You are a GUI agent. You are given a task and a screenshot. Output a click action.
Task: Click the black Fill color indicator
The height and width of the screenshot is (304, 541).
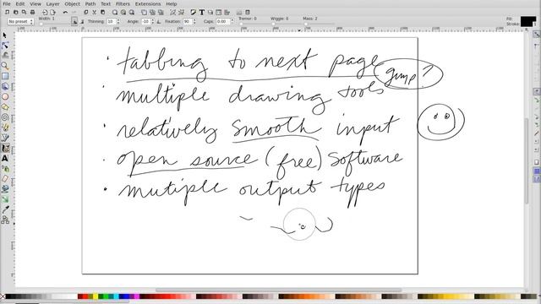[528, 21]
